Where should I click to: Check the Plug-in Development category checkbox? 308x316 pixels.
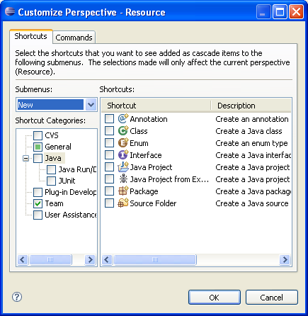(38, 192)
